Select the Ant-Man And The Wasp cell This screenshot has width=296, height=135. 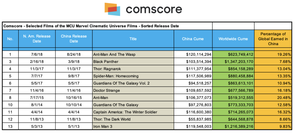point(133,54)
